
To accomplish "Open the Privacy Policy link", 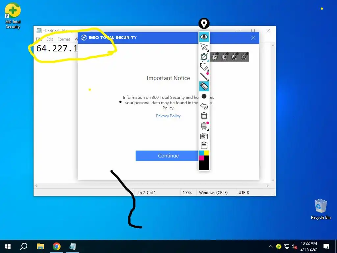I will 168,116.
